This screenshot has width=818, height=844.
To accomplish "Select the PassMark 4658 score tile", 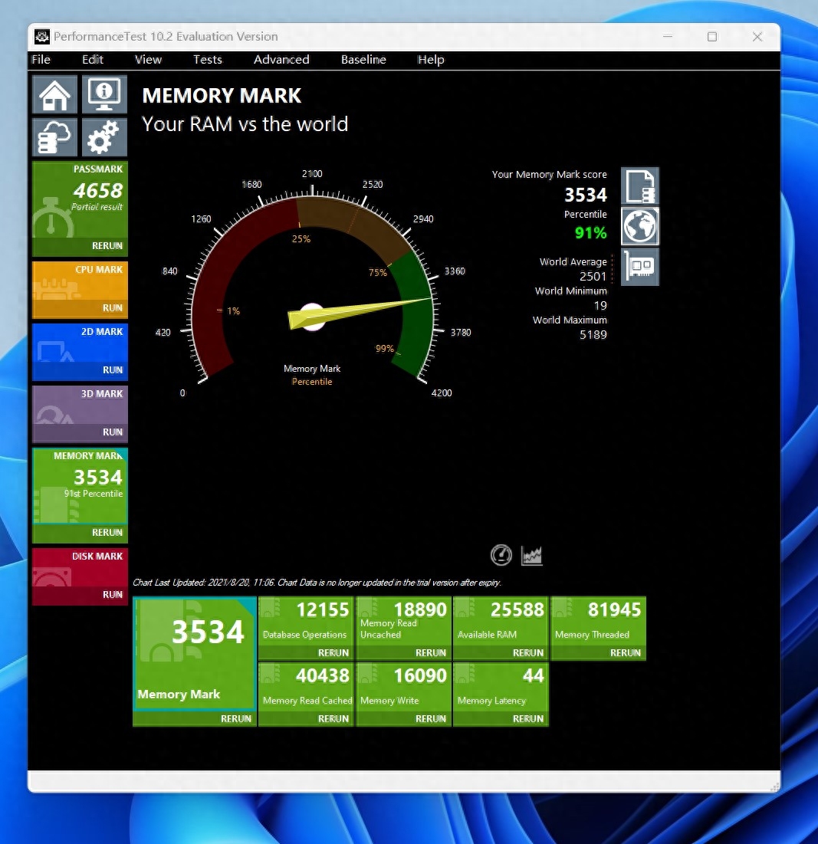I will (80, 199).
